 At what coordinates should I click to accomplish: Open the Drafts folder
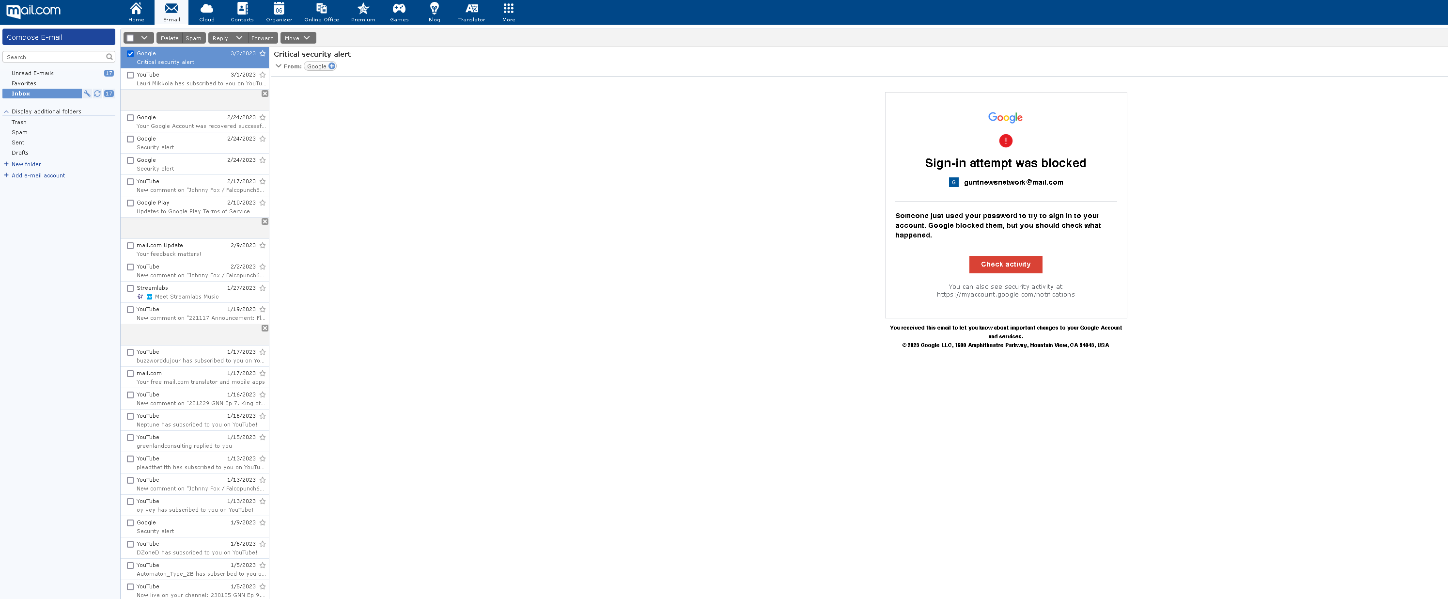coord(20,153)
